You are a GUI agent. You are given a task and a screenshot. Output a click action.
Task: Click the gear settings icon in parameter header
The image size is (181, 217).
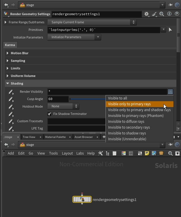coord(146,14)
